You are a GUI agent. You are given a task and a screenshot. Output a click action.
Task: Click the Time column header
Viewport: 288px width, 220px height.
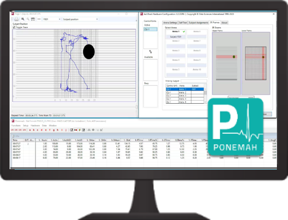18,140
